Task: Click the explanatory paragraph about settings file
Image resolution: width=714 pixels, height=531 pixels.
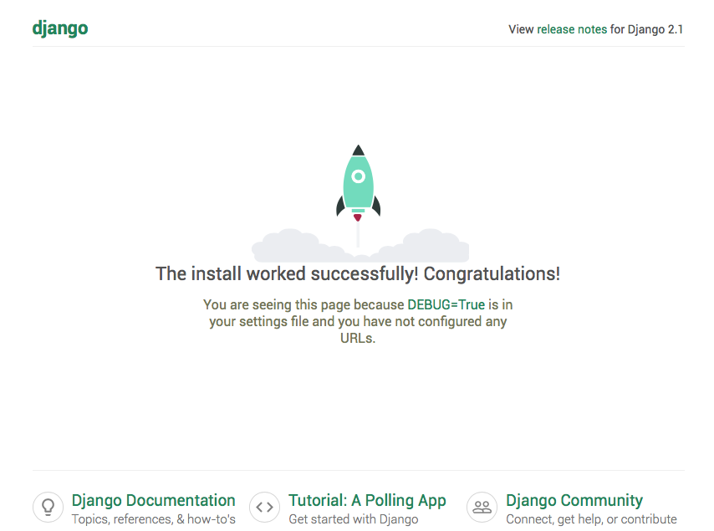Action: coord(358,321)
